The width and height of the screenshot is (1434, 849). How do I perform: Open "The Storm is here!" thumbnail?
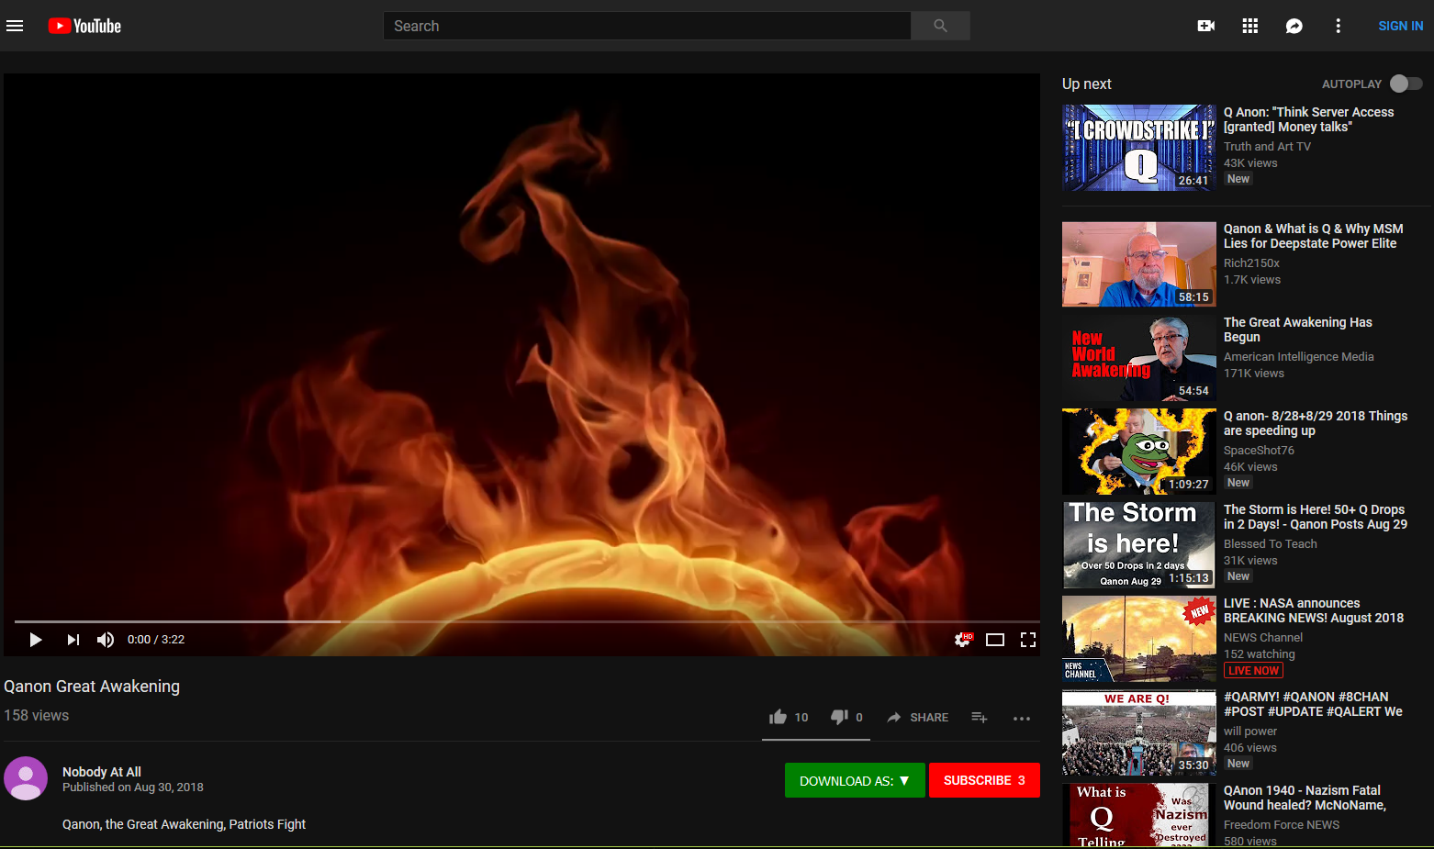[1139, 545]
